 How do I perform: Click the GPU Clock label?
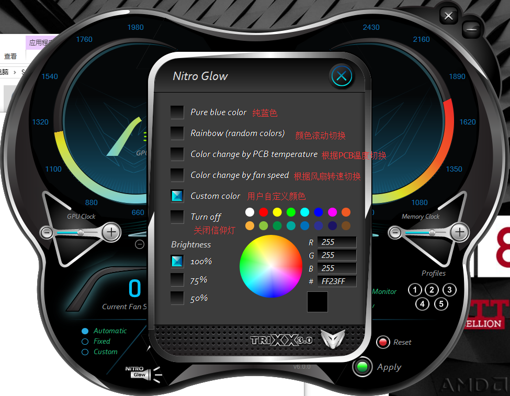pos(81,217)
